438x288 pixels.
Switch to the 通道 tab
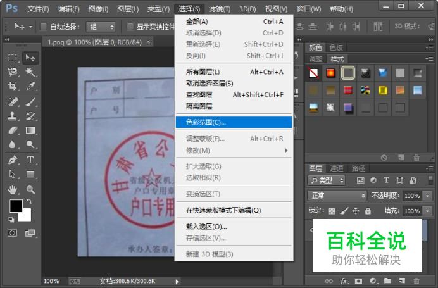(337, 168)
